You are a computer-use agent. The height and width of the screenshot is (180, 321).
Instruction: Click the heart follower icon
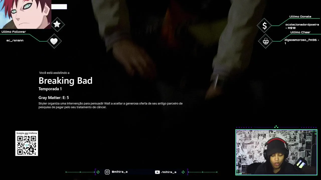(x=54, y=41)
